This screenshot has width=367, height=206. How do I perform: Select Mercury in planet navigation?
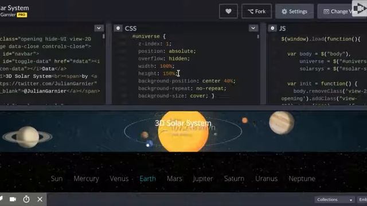tap(86, 179)
